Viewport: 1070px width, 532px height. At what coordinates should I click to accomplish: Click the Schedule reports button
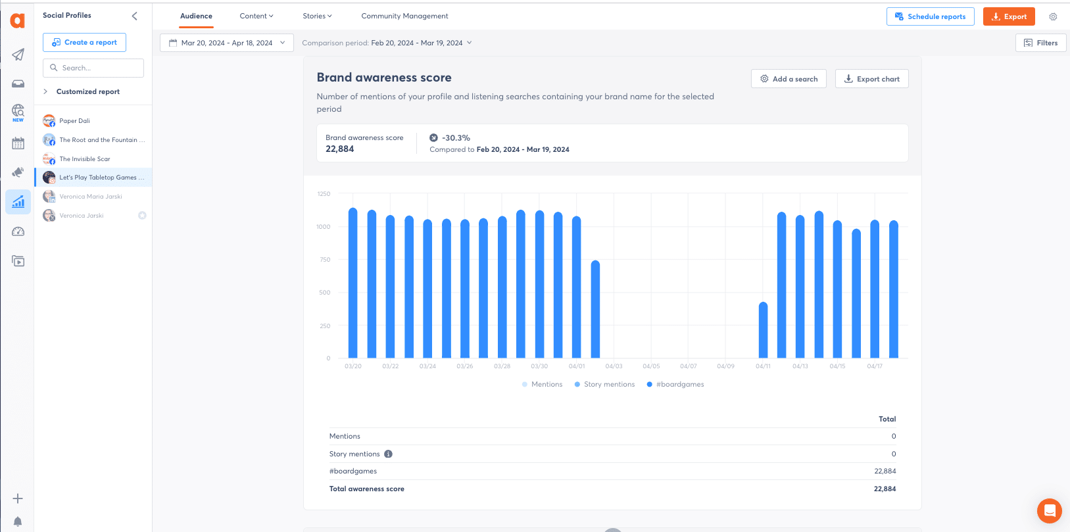pyautogui.click(x=930, y=16)
